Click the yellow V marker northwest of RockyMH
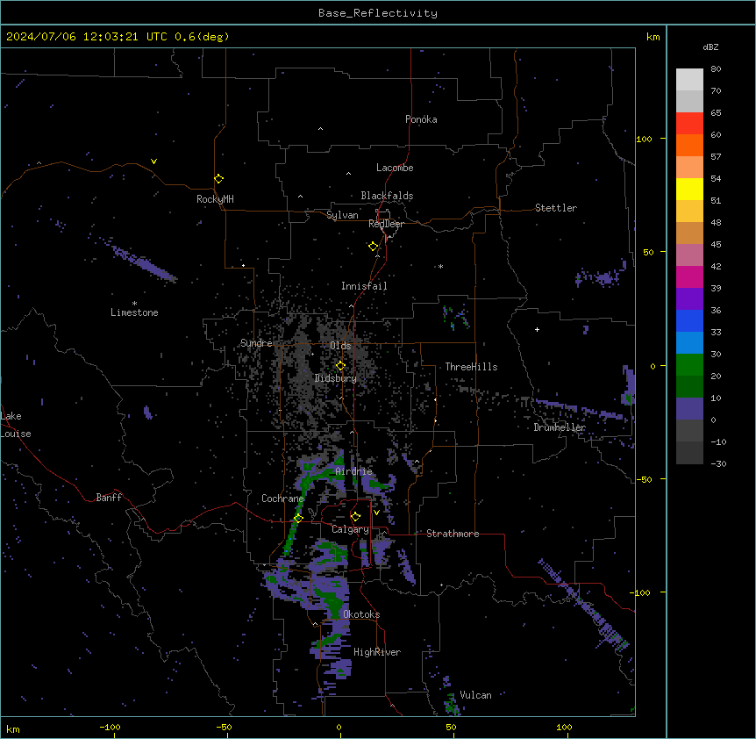This screenshot has width=756, height=739. [x=153, y=161]
